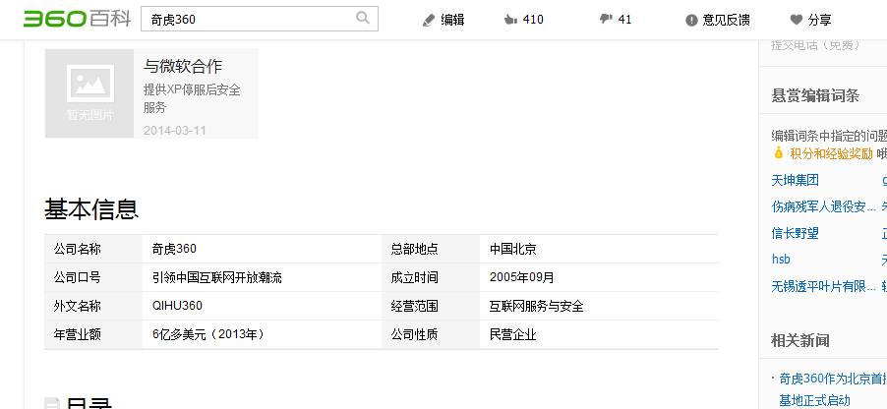Click the 积分和经验奖励 reward icon
Viewport: 887px width, 409px height.
(778, 153)
